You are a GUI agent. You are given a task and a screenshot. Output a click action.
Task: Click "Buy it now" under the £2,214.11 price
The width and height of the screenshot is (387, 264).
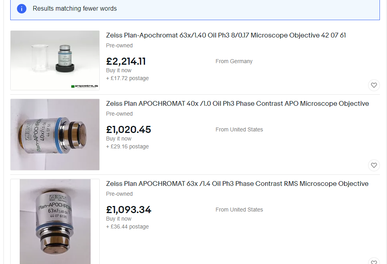119,70
